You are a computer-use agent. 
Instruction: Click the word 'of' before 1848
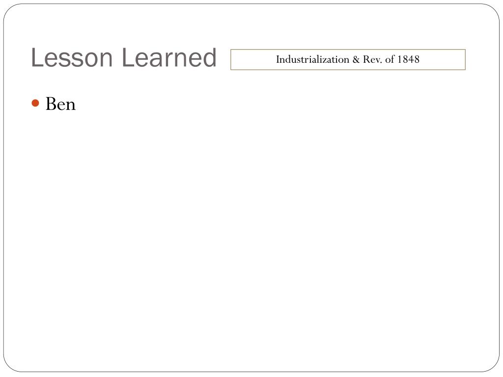(390, 59)
